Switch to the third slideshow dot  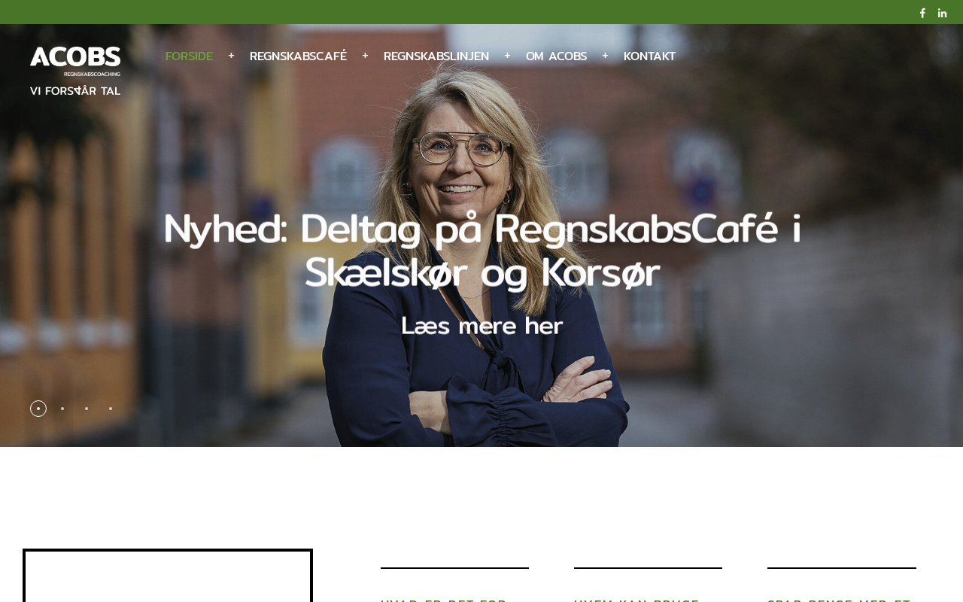[87, 409]
